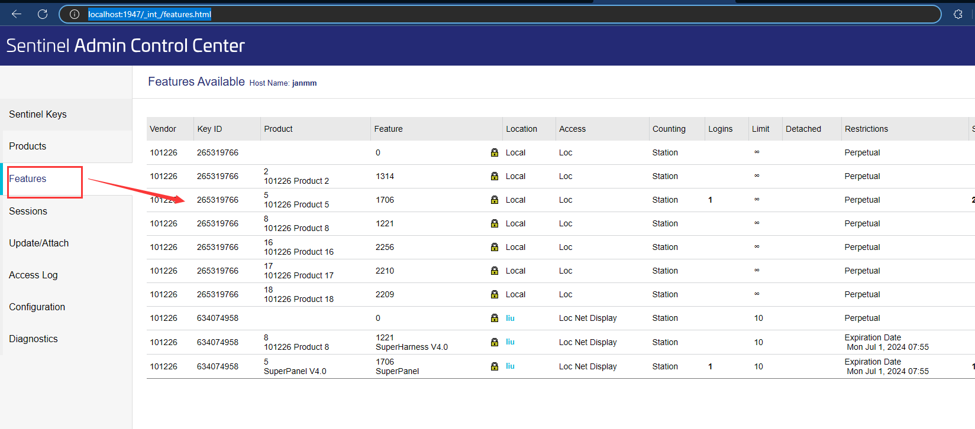975x429 pixels.
Task: Open the browser extensions puzzle icon
Action: point(958,14)
